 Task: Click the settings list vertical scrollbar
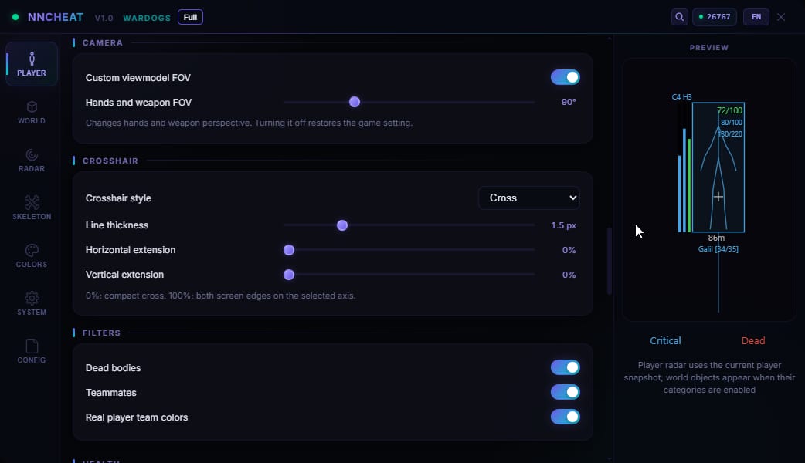610,261
